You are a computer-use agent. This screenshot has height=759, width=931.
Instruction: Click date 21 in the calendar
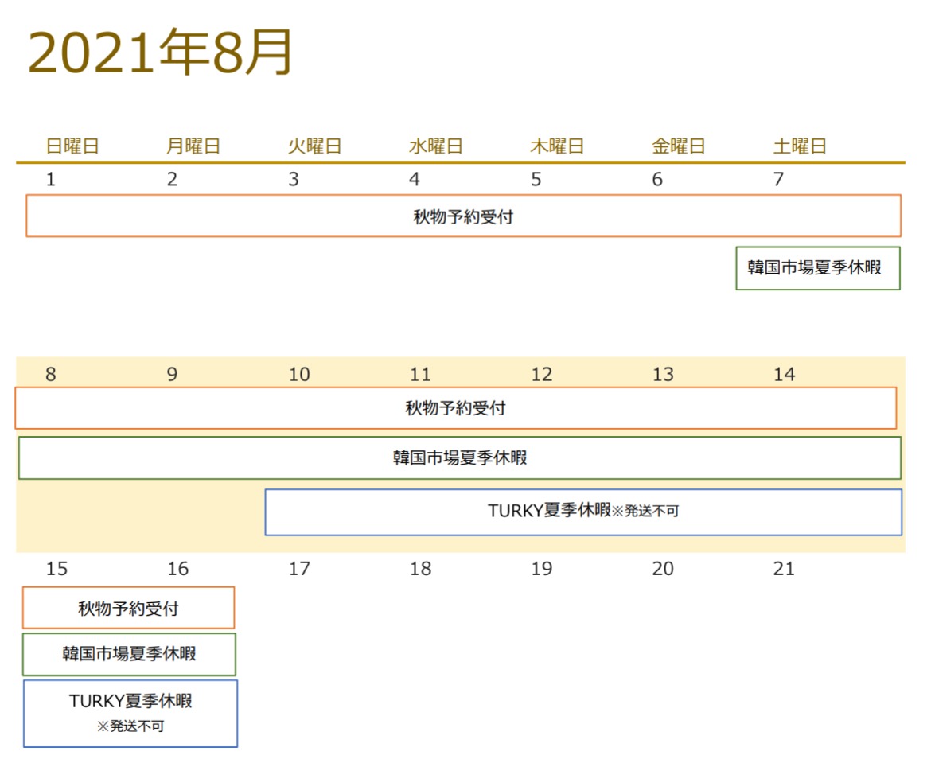click(x=785, y=569)
